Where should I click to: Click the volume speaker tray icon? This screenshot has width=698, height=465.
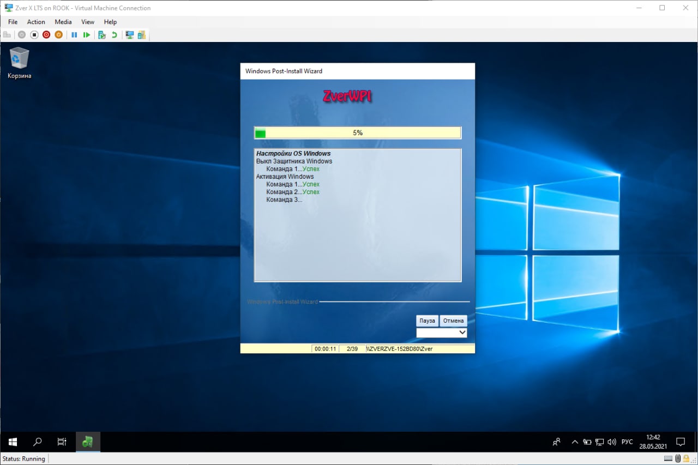click(612, 442)
